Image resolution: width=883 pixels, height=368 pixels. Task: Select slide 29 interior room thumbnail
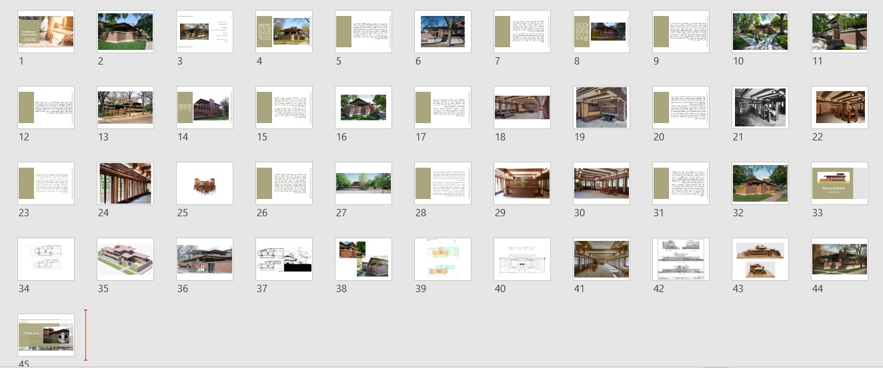[522, 184]
